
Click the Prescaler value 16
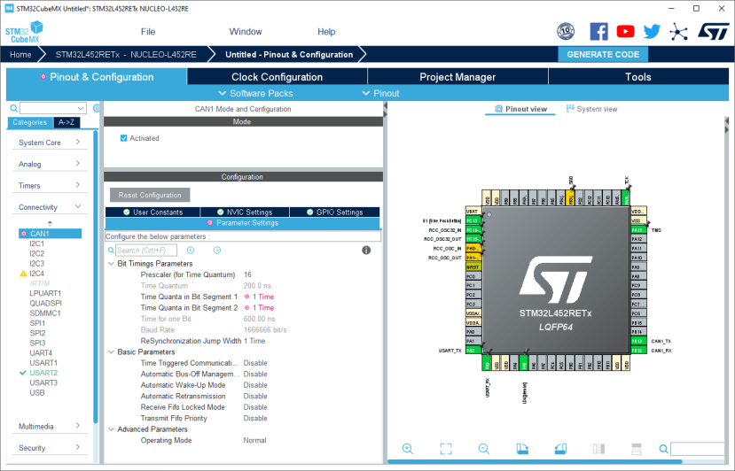click(247, 274)
